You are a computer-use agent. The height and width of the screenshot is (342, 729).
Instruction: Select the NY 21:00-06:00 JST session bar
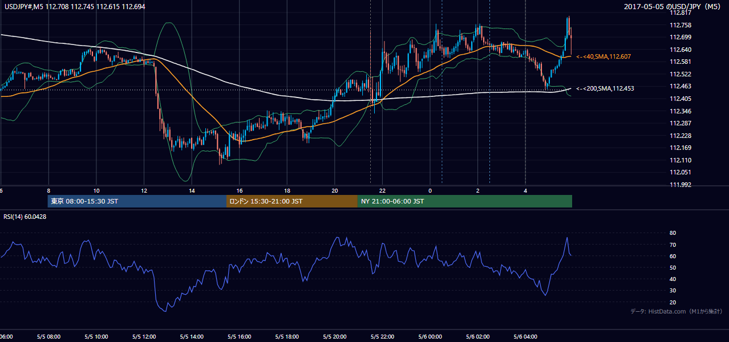(x=465, y=201)
